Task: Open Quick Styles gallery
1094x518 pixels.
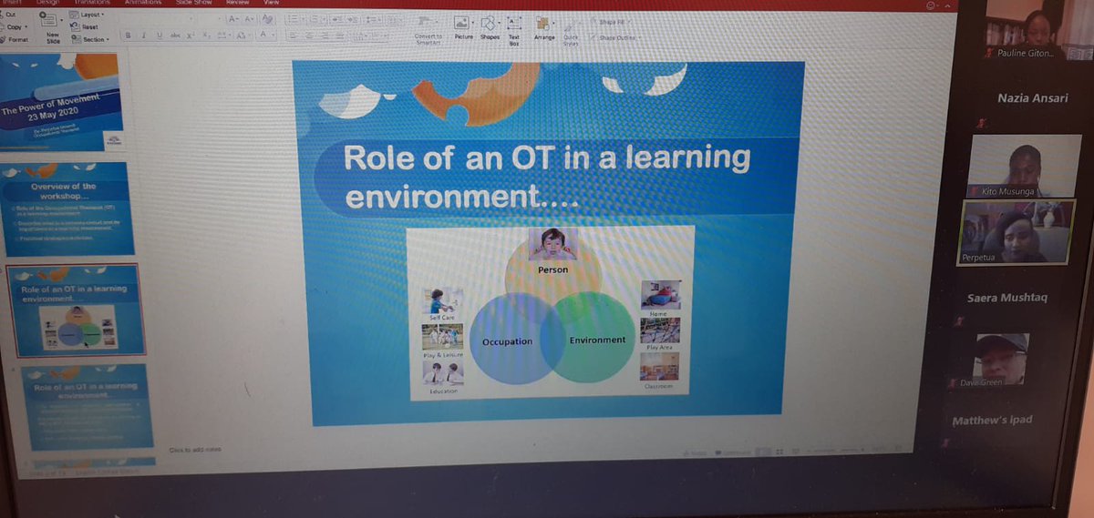Action: pos(571,31)
